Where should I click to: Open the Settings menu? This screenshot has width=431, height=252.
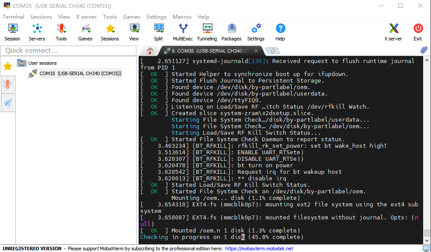(x=156, y=17)
